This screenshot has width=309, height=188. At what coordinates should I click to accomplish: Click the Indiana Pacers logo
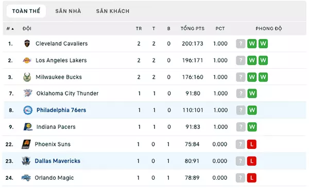[28, 127]
